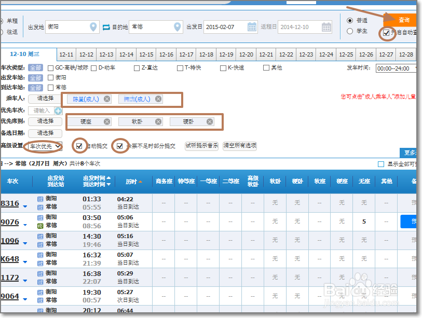Screen dimensions: 422x318
Task: Click the icon beside K648 departure station
Action: (40, 255)
